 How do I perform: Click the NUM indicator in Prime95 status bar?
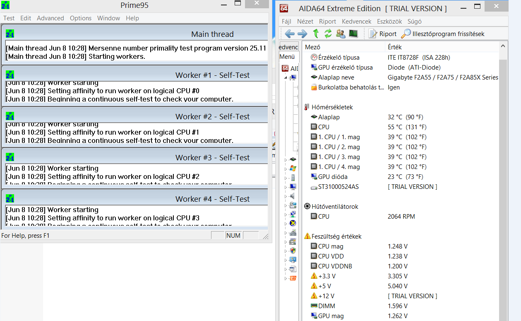pyautogui.click(x=233, y=235)
